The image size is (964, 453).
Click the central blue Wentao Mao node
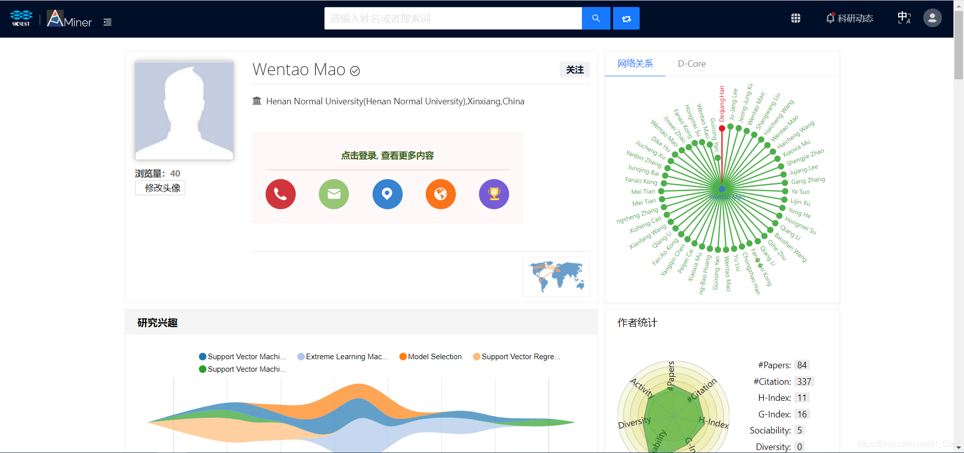[722, 189]
